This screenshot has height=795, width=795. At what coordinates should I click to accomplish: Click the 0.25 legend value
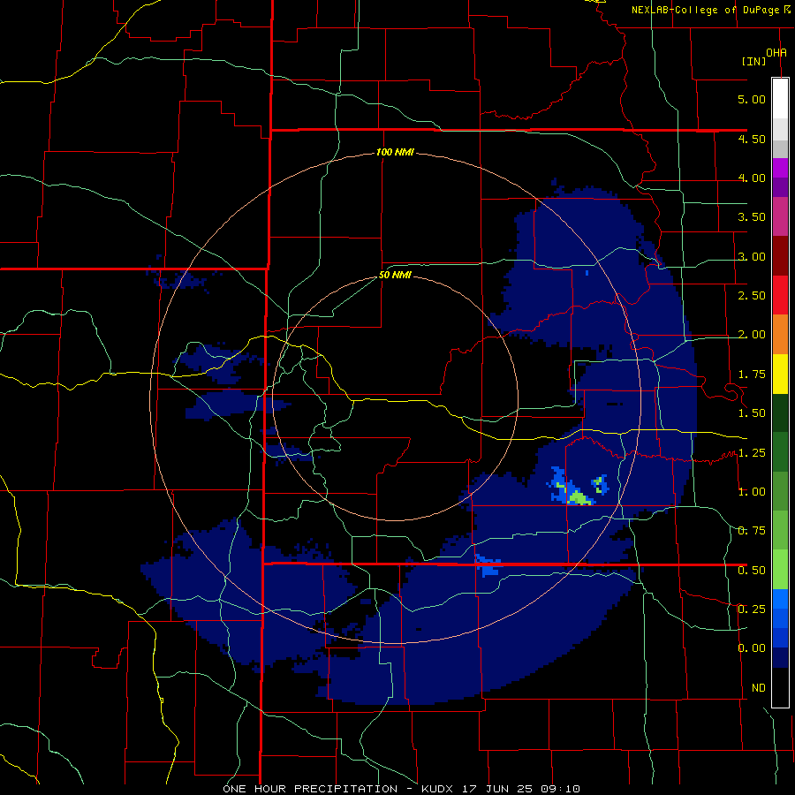(x=752, y=609)
